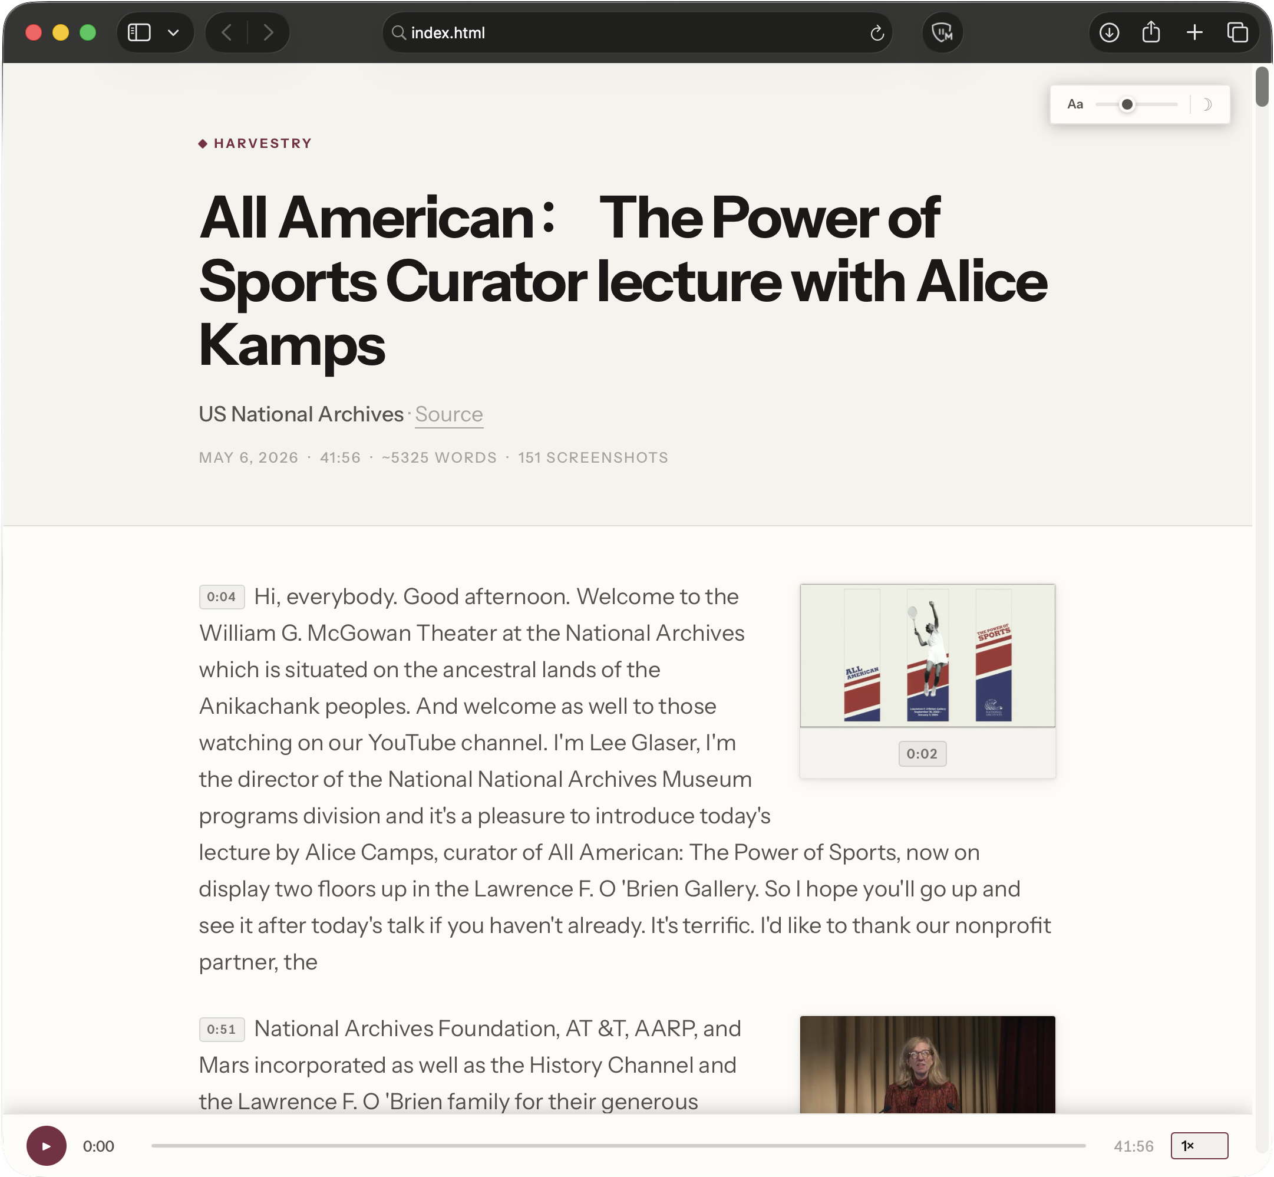Jump to the 0:04 timestamp
This screenshot has height=1177, width=1274.
tap(222, 597)
